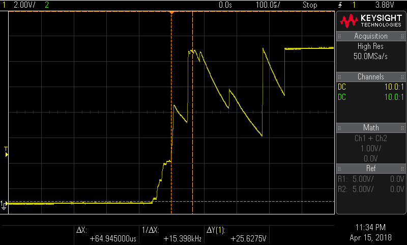The height and width of the screenshot is (245, 407).
Task: Click the orange trigger time reference triangle
Action: coord(171,12)
